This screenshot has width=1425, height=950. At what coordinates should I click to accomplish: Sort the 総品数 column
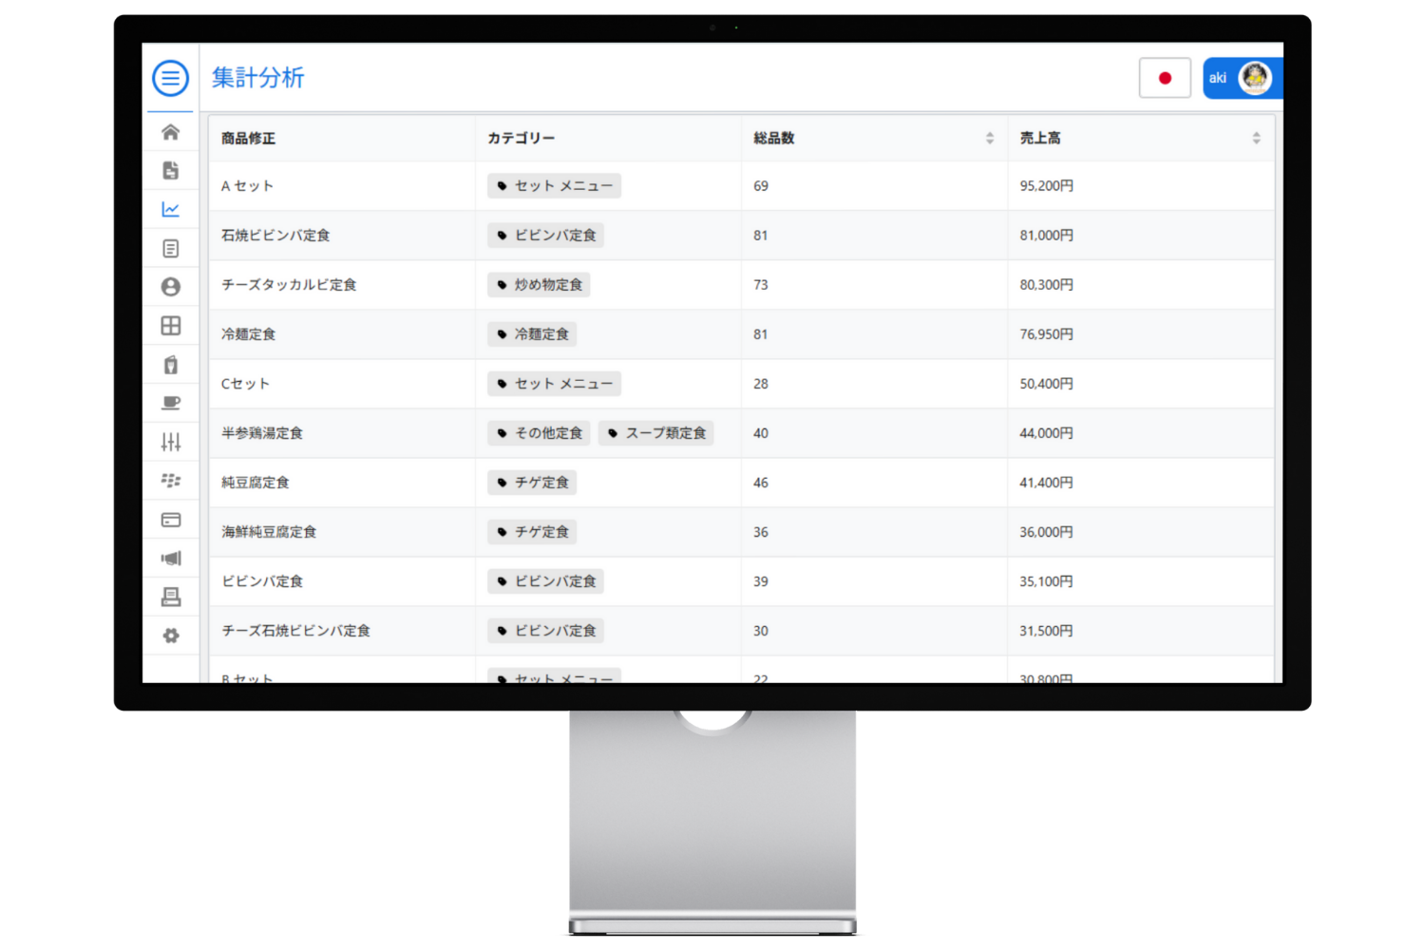(990, 138)
